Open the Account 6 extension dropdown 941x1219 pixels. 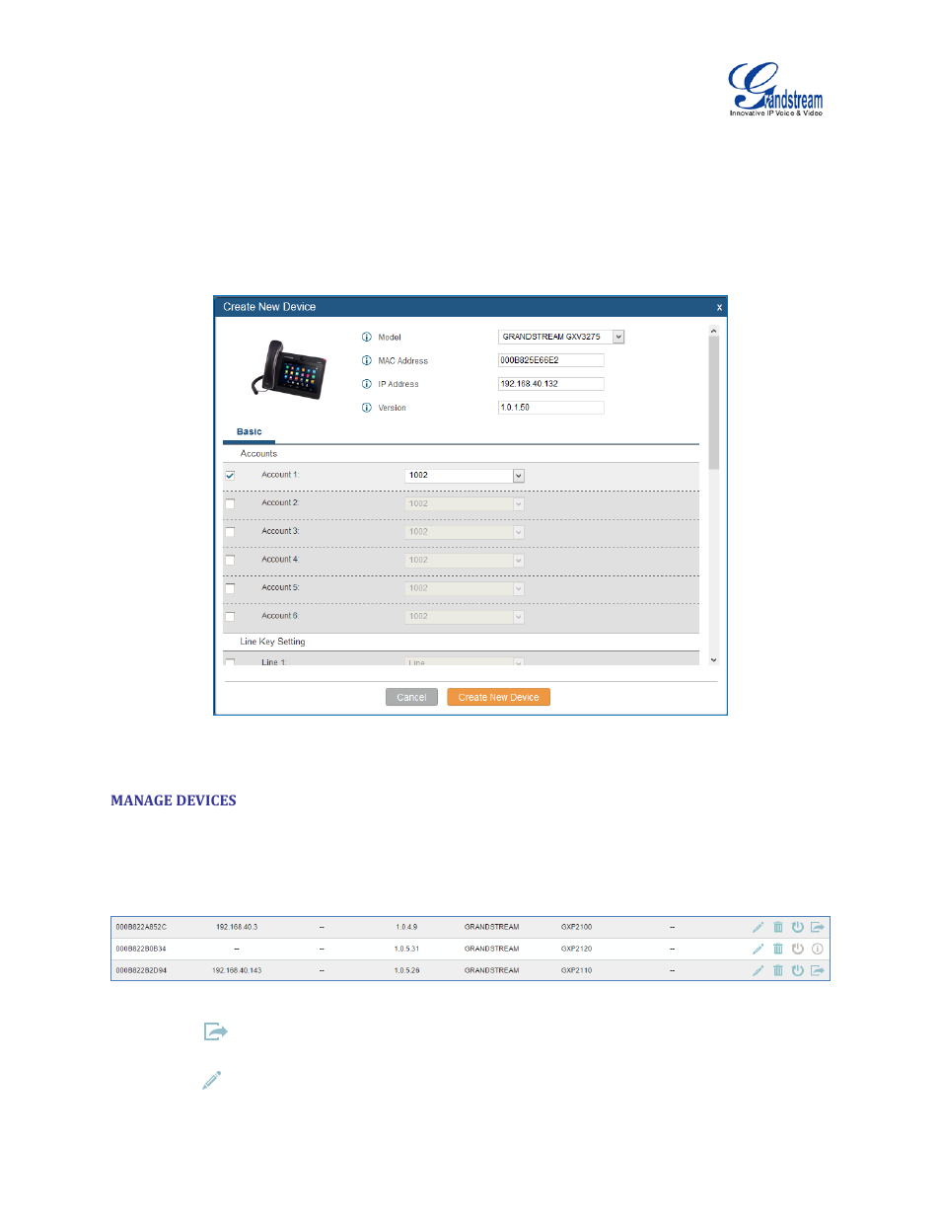point(465,617)
